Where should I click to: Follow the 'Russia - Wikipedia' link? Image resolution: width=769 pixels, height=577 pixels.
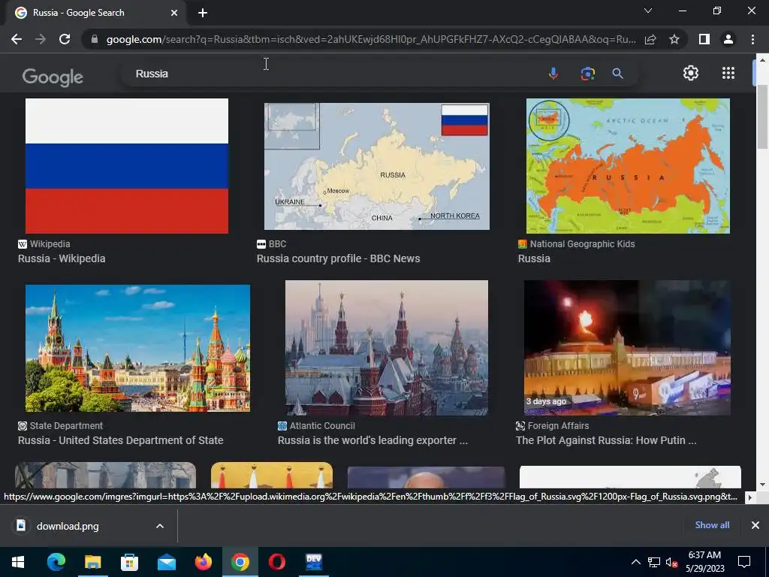(x=62, y=258)
